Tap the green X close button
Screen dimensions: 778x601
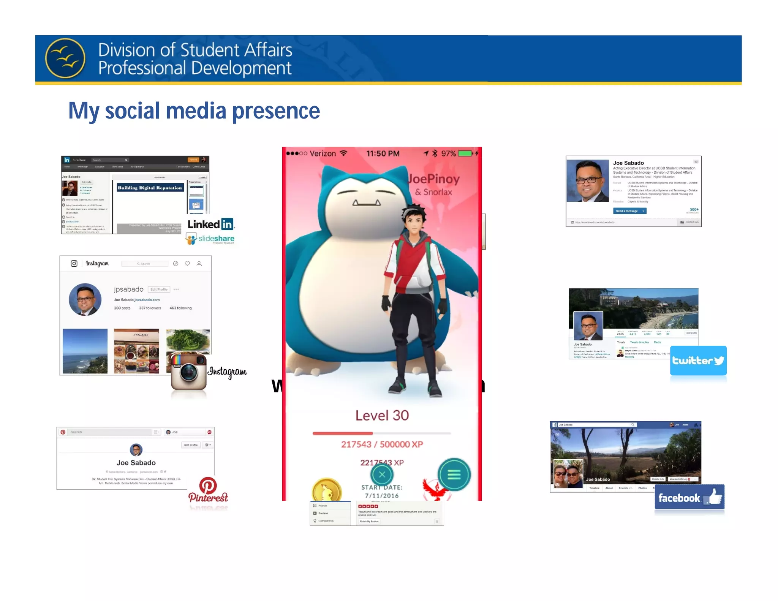tap(382, 474)
